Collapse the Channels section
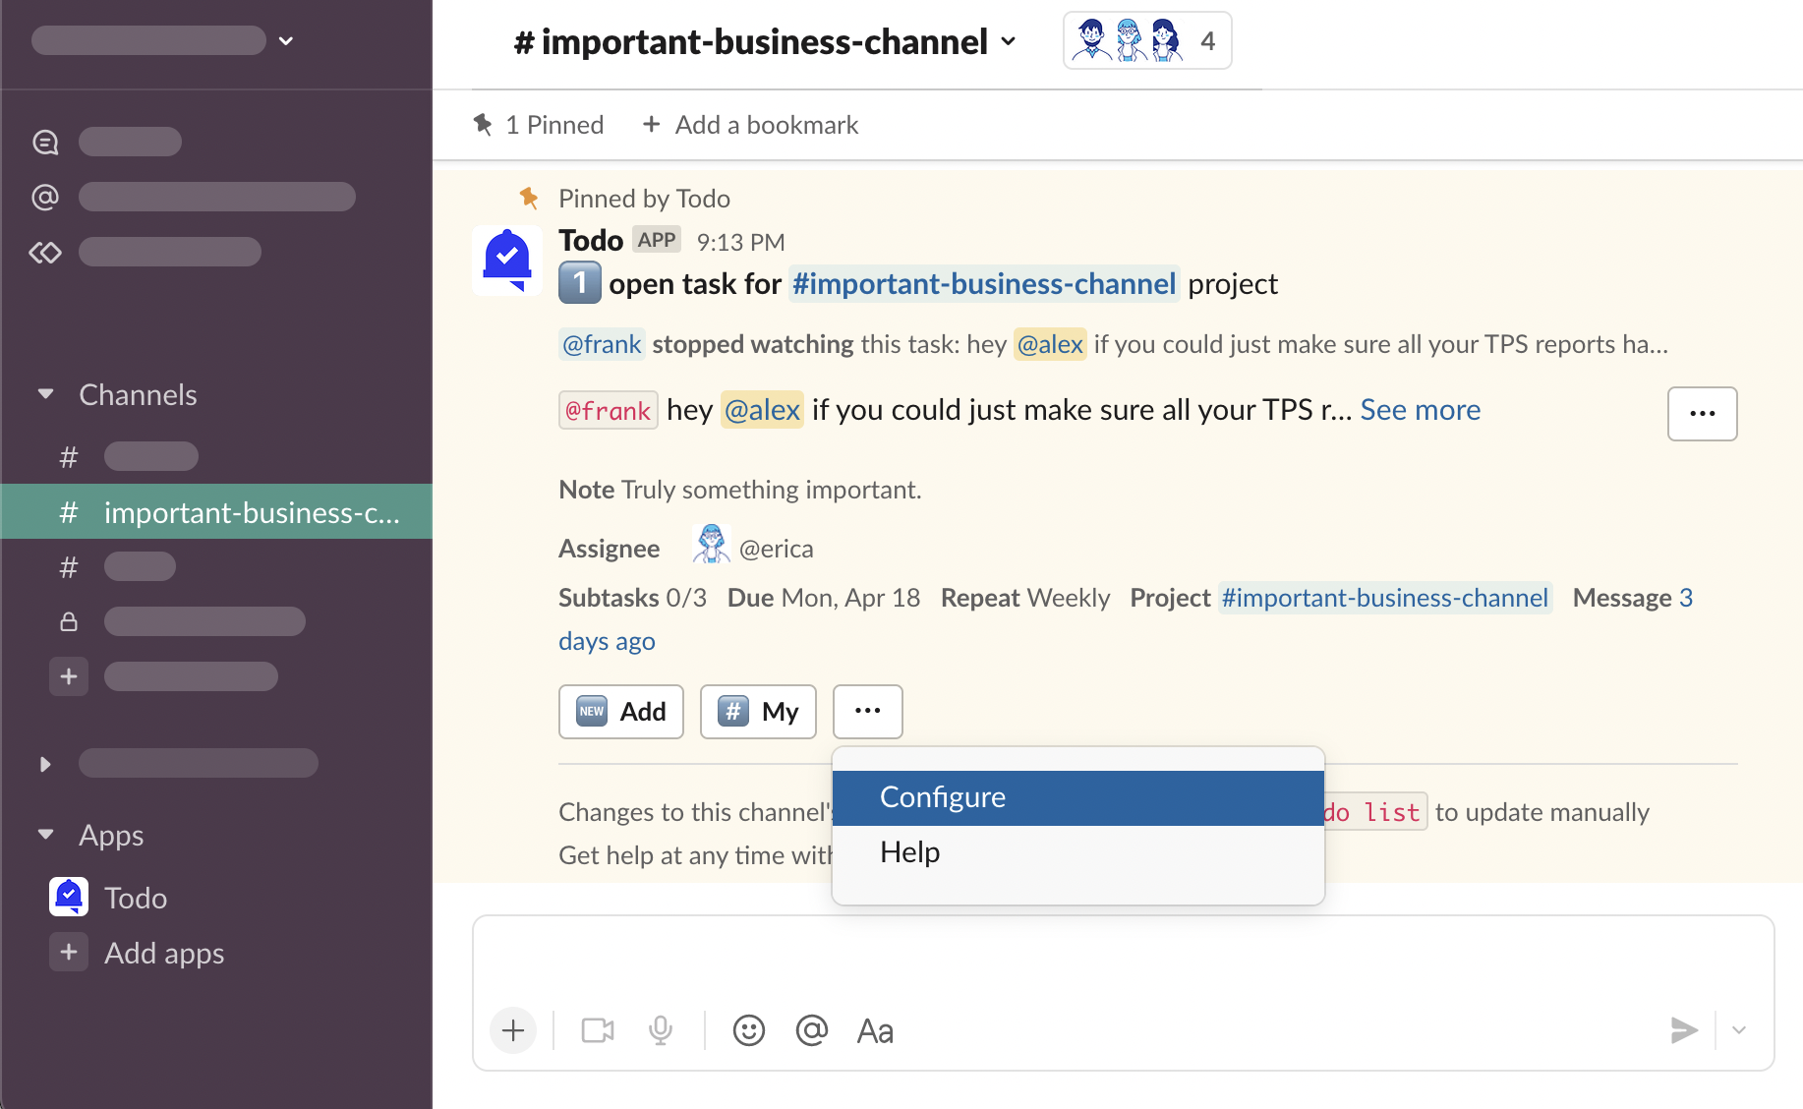1803x1109 pixels. pos(46,394)
